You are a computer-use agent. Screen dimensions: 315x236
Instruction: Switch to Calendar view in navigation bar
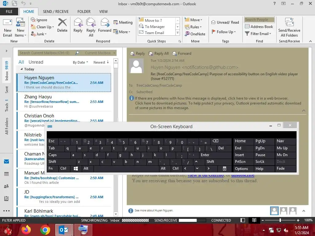coord(6,174)
